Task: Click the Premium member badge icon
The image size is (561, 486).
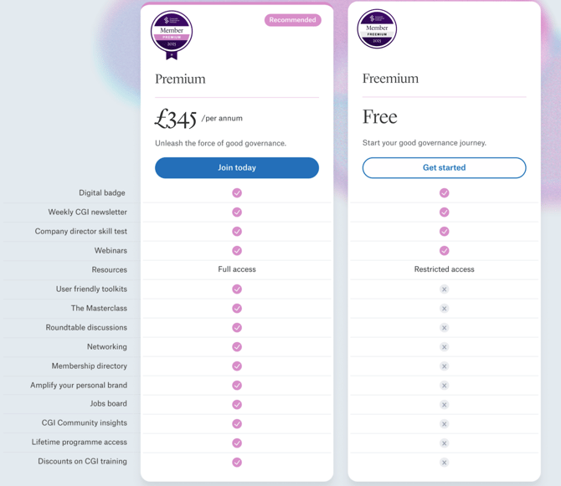Action: click(x=172, y=34)
